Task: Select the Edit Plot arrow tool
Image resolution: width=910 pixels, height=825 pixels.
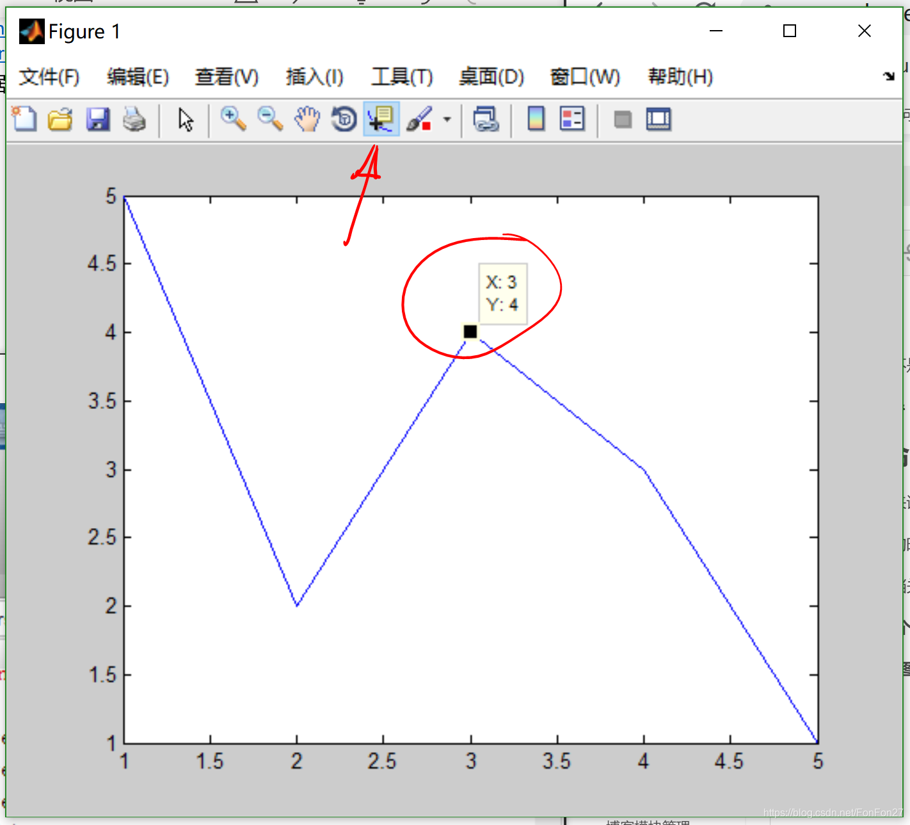Action: coord(186,119)
